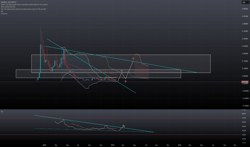Click the 70.00 RSI axis label
Screen dimensions: 250x147
click(x=244, y=118)
